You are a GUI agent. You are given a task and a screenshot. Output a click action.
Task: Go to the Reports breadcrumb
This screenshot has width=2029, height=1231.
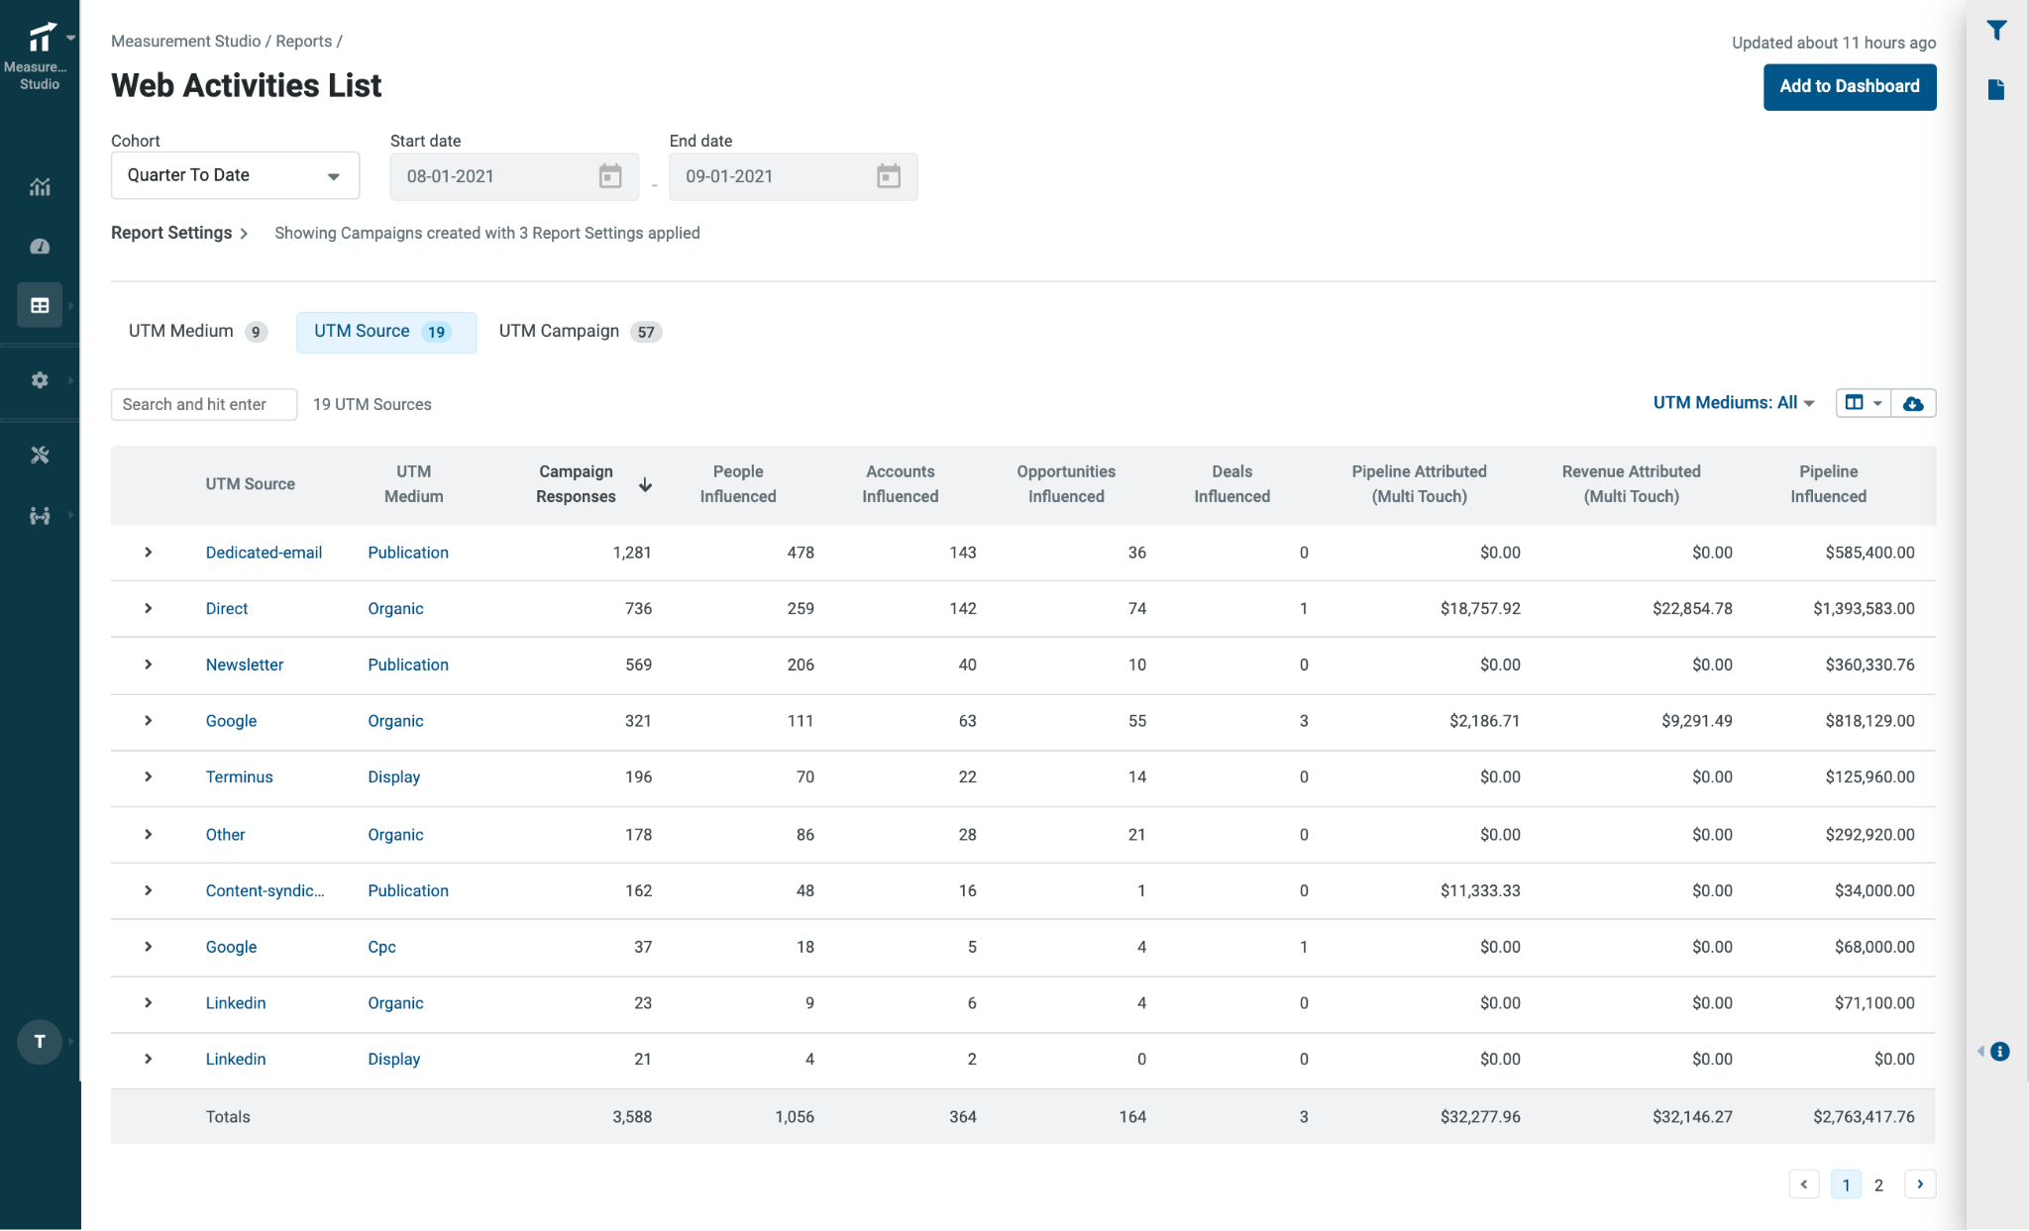pos(303,42)
